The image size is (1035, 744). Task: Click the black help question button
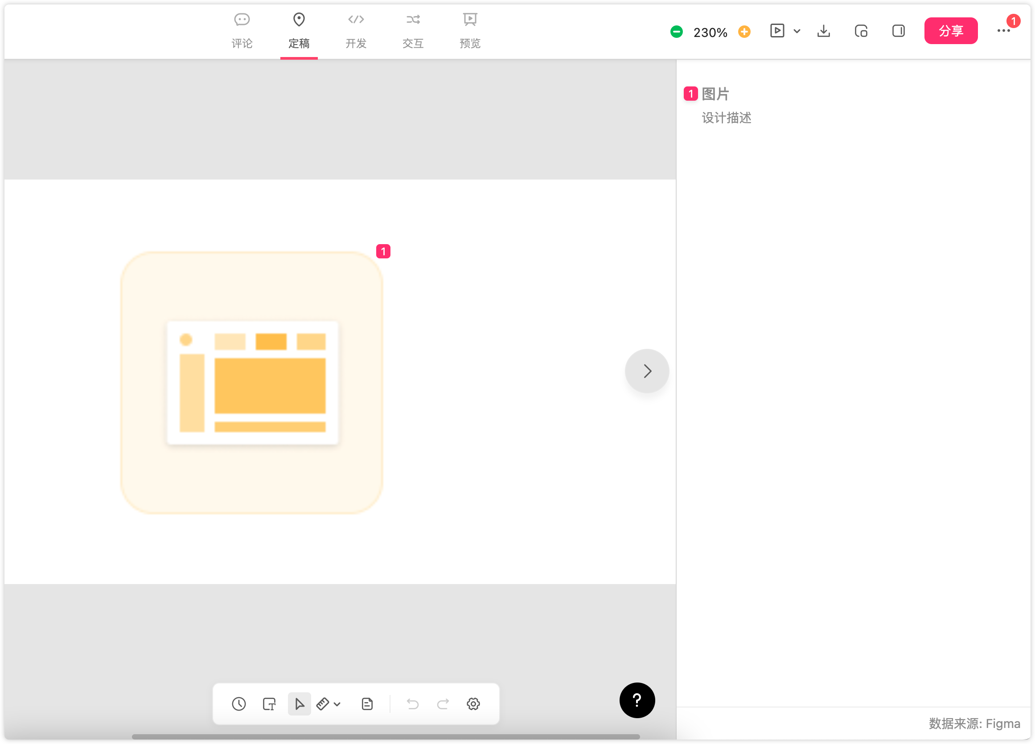[637, 700]
